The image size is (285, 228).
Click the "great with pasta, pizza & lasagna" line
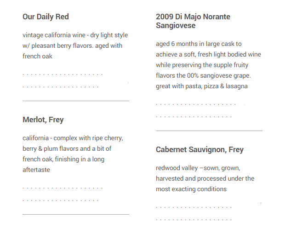tap(202, 86)
